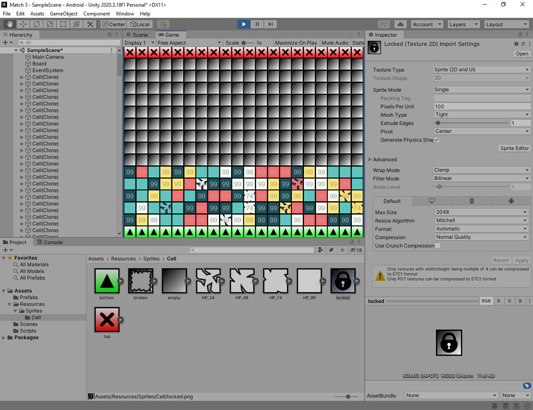Screen dimensions: 533x410
Task: Open the Component menu
Action: pos(97,13)
